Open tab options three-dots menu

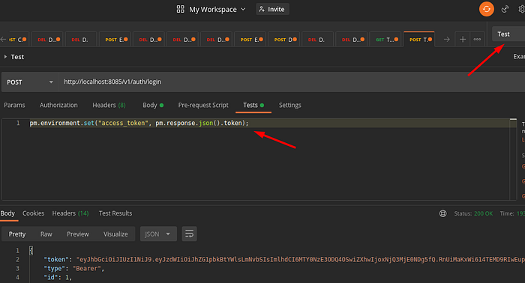coord(477,40)
